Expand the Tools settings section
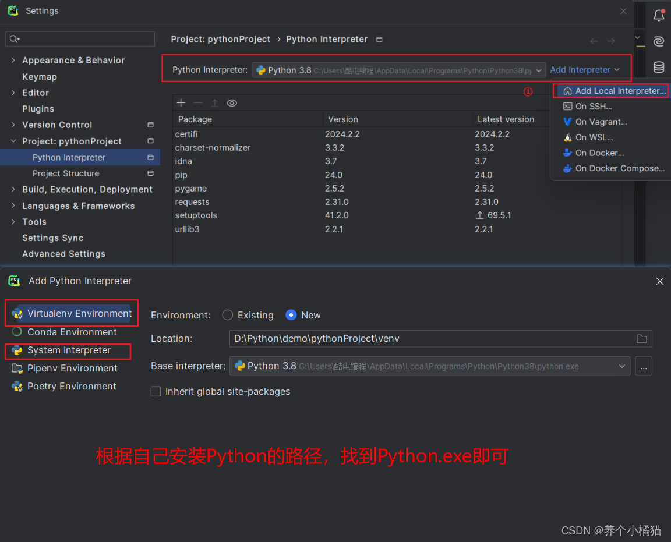 13,222
